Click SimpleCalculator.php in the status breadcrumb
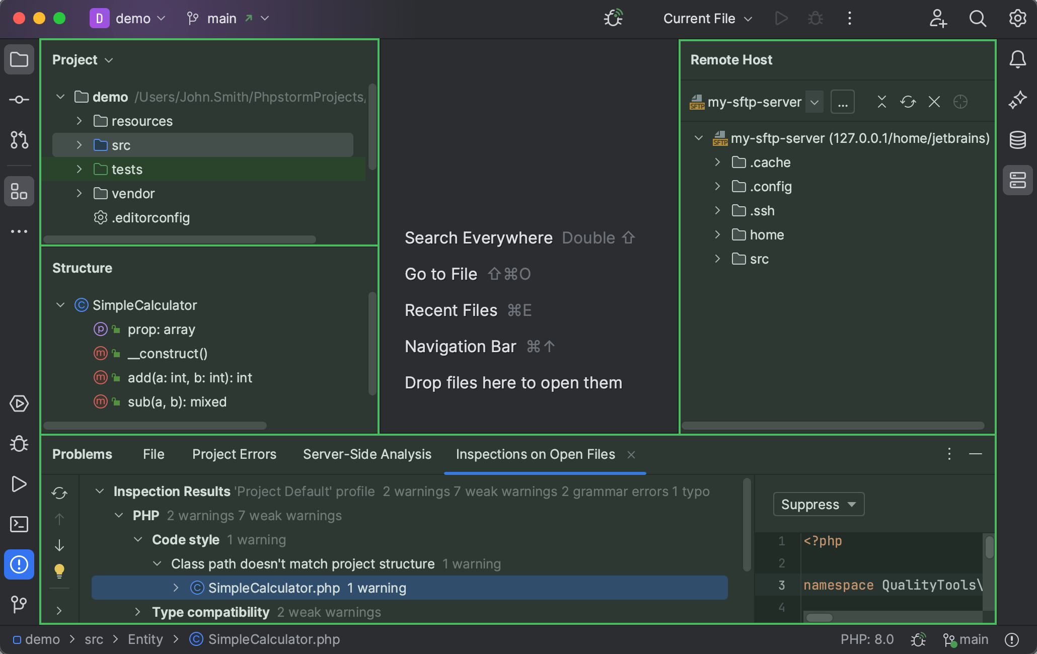The width and height of the screenshot is (1037, 654). 274,639
